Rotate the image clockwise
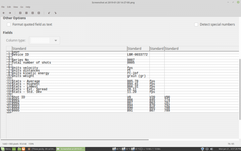Viewport: 241px width, 151px height. [55, 13]
